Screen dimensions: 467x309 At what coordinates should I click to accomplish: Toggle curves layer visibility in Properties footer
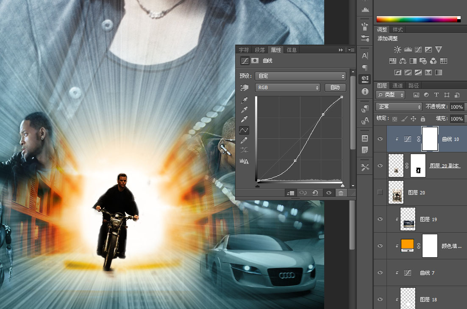coord(328,193)
